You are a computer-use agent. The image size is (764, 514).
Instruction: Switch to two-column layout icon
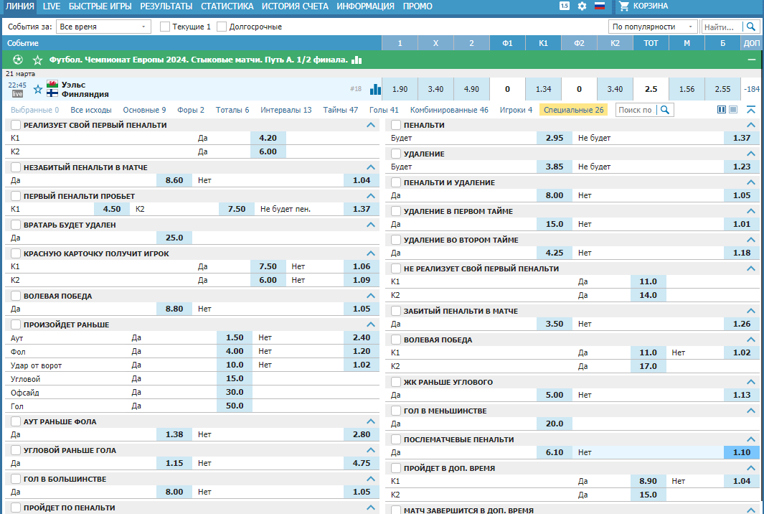tap(722, 110)
